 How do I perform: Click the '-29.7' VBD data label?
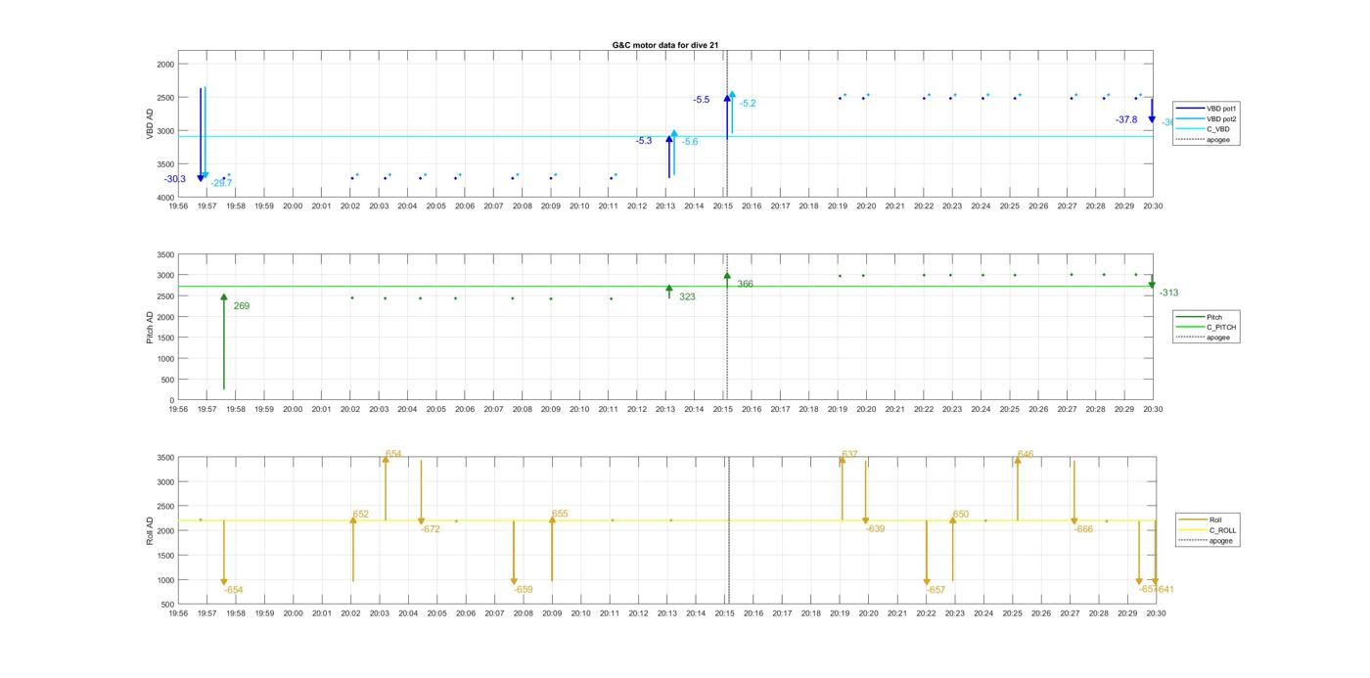(x=221, y=184)
